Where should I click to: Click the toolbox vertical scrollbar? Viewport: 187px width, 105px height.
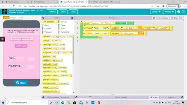73,50
